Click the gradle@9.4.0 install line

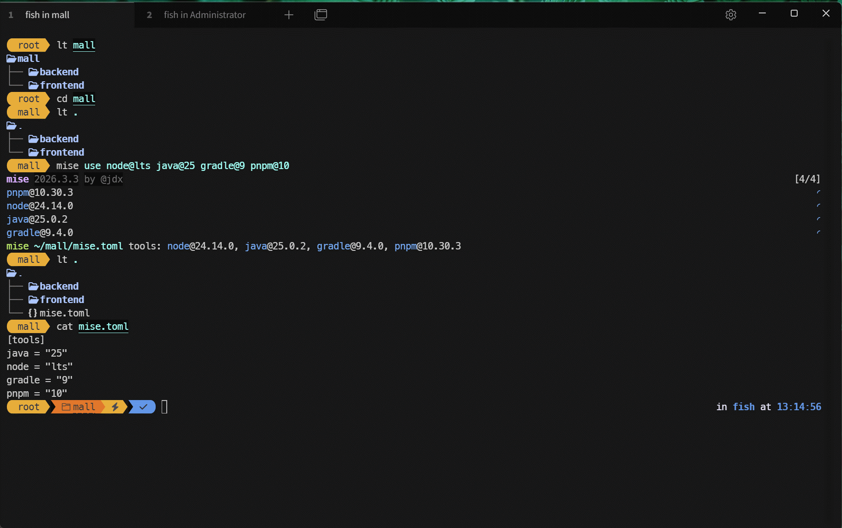click(40, 233)
